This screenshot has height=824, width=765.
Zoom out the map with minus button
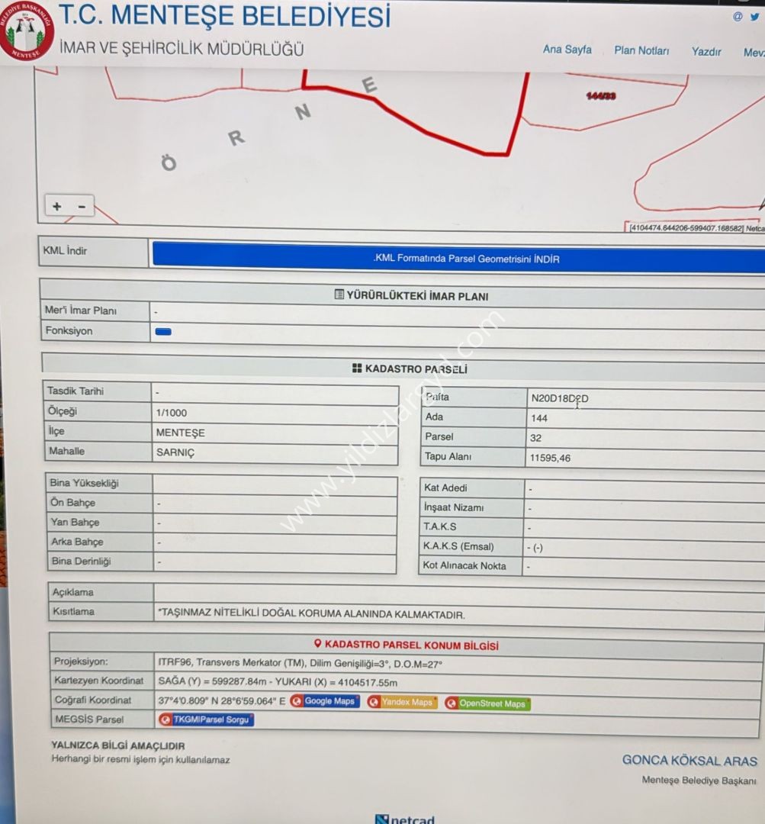[x=82, y=207]
